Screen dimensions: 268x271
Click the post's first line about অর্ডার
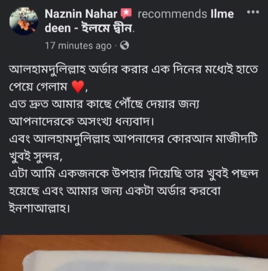point(133,69)
